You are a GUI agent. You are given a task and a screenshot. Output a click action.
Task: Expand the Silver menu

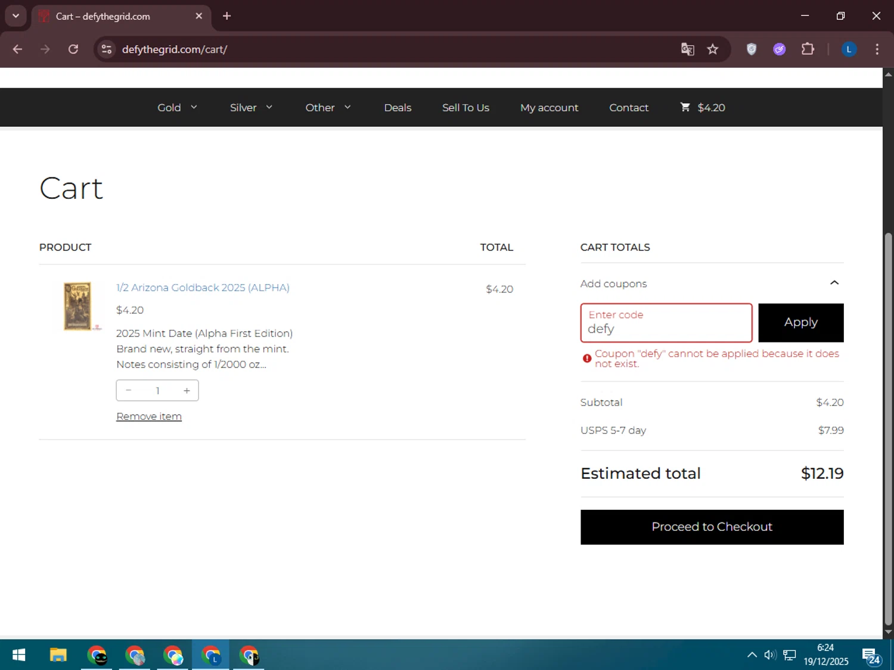251,108
